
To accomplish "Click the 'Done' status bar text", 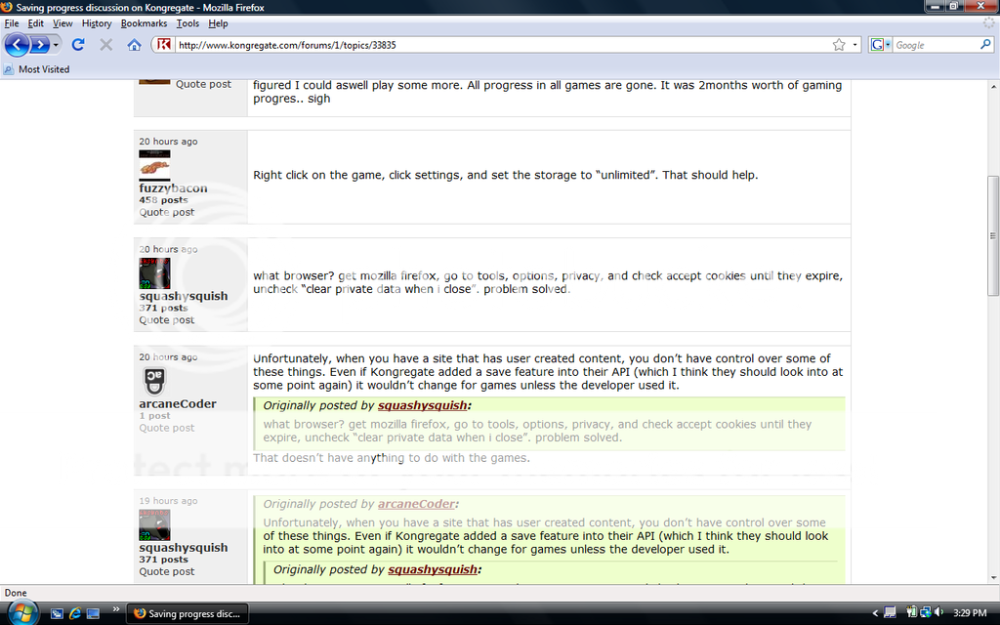I will [16, 593].
